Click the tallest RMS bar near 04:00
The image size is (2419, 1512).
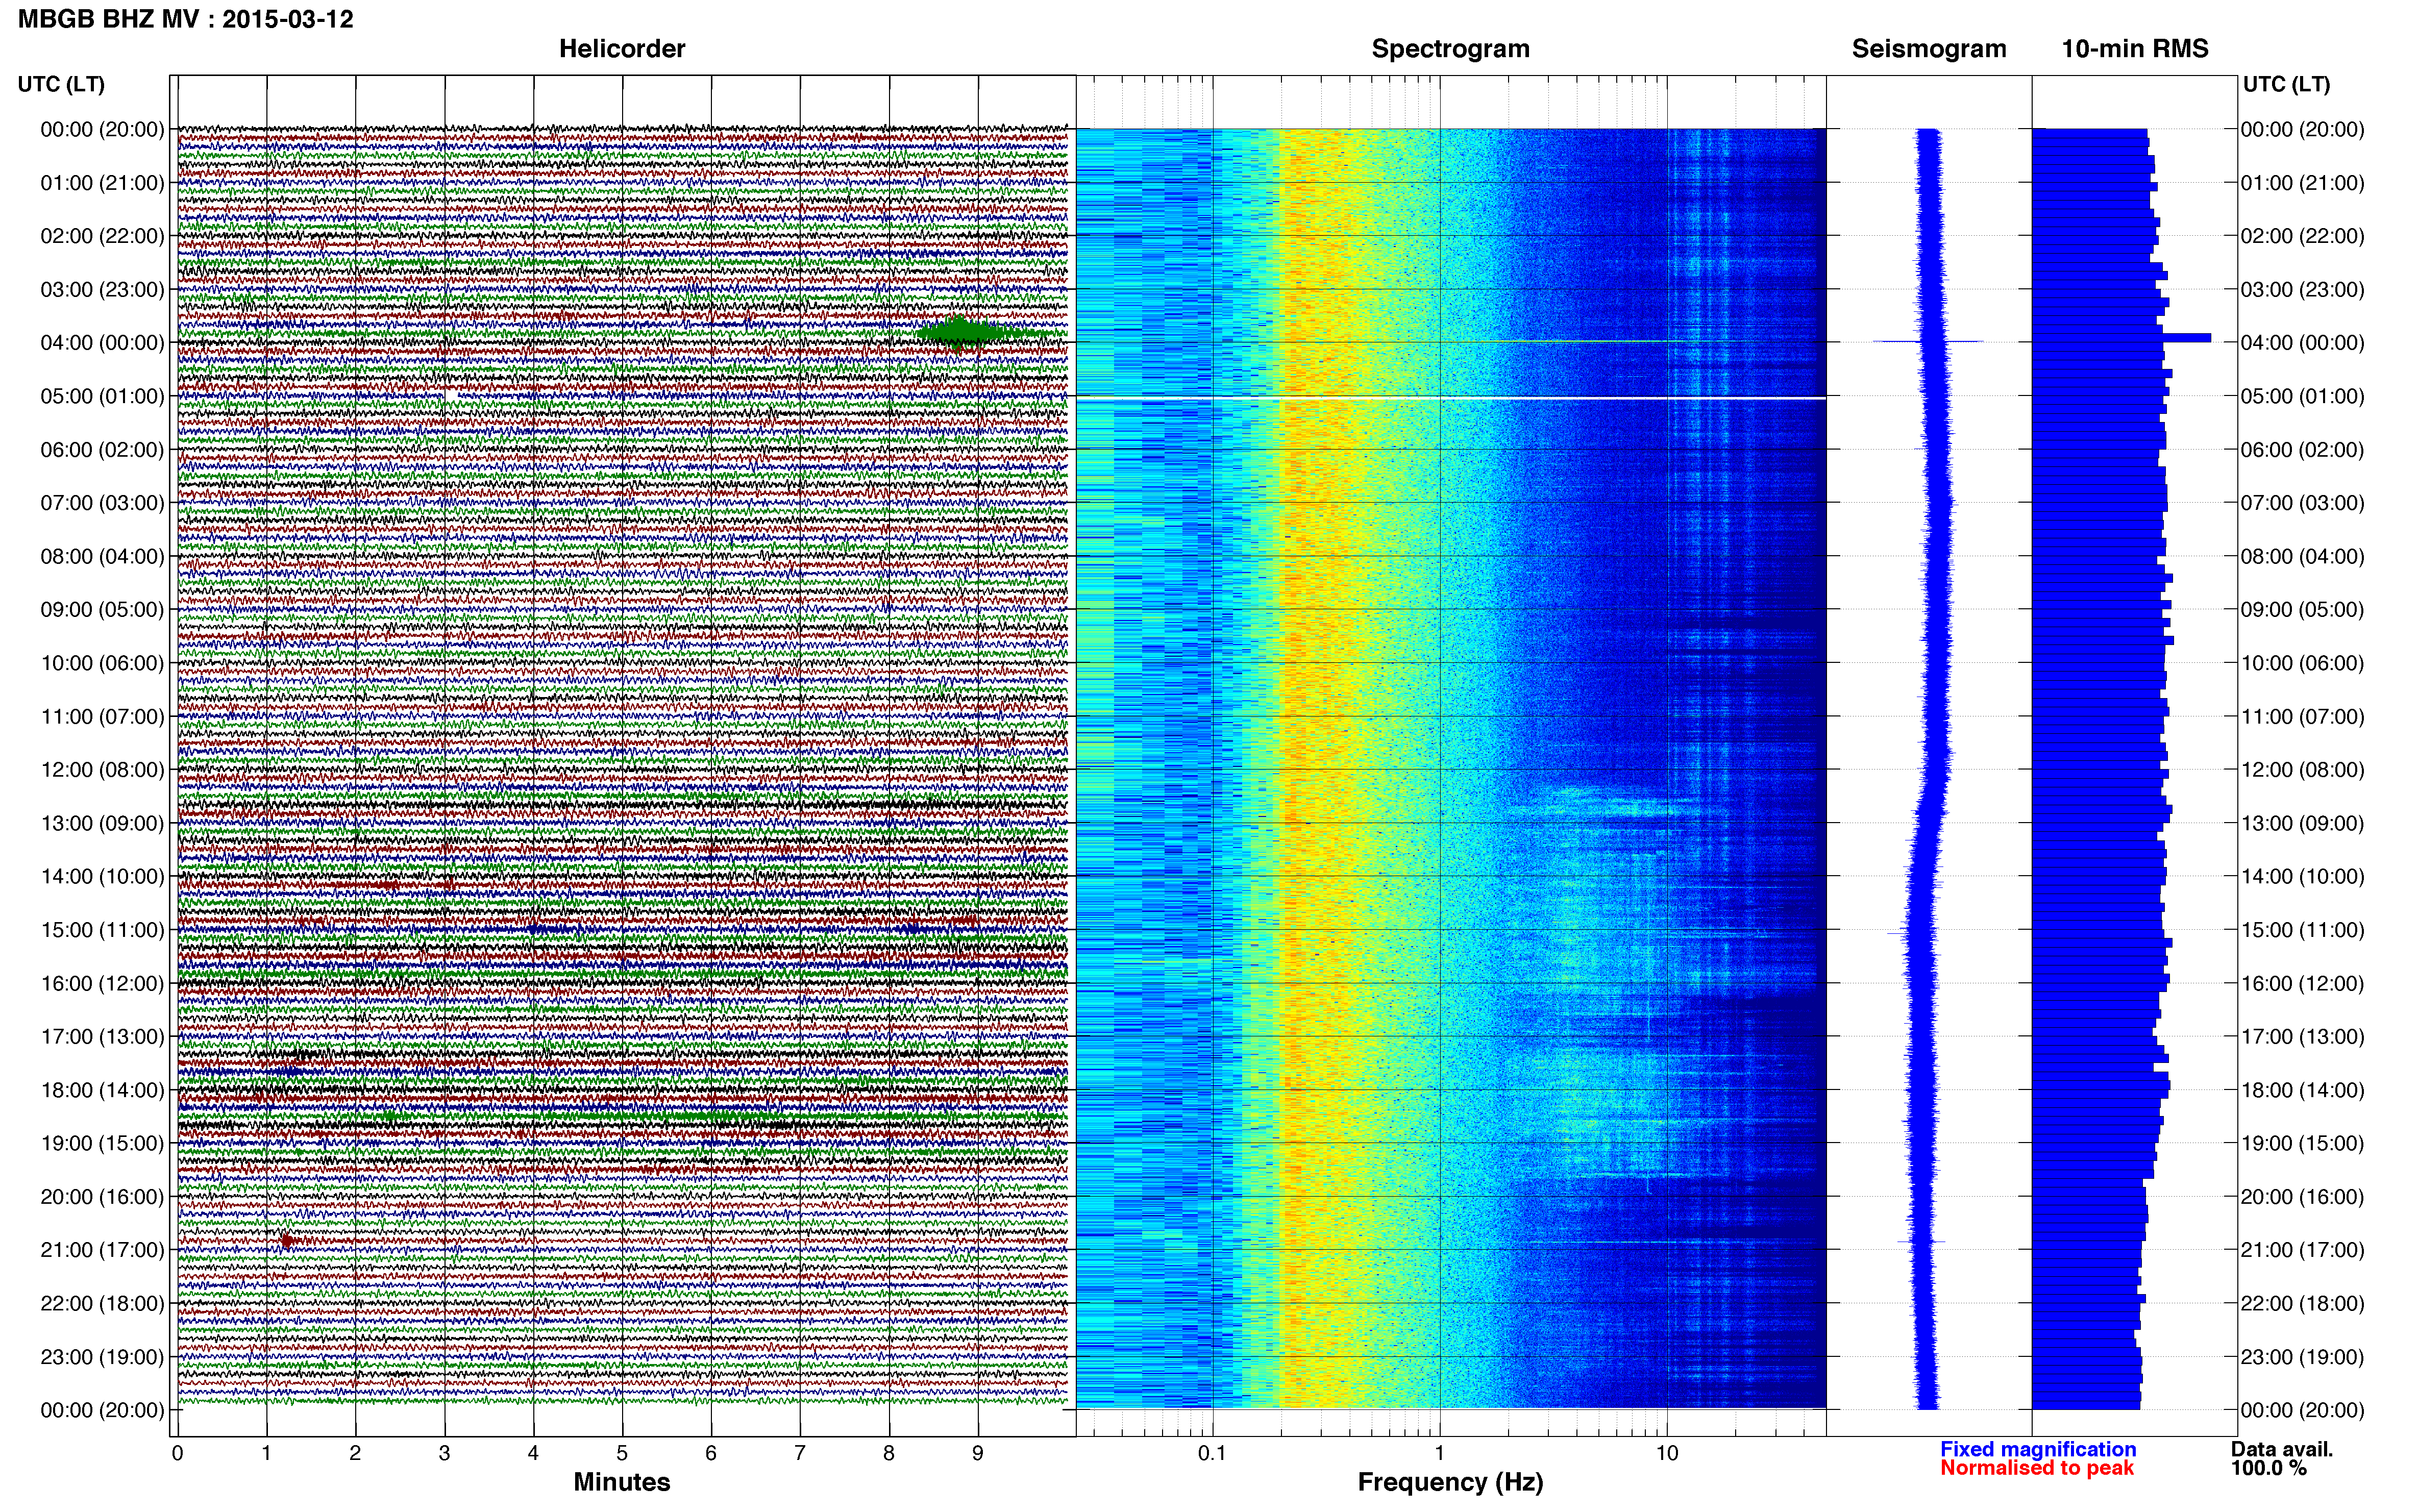2120,338
